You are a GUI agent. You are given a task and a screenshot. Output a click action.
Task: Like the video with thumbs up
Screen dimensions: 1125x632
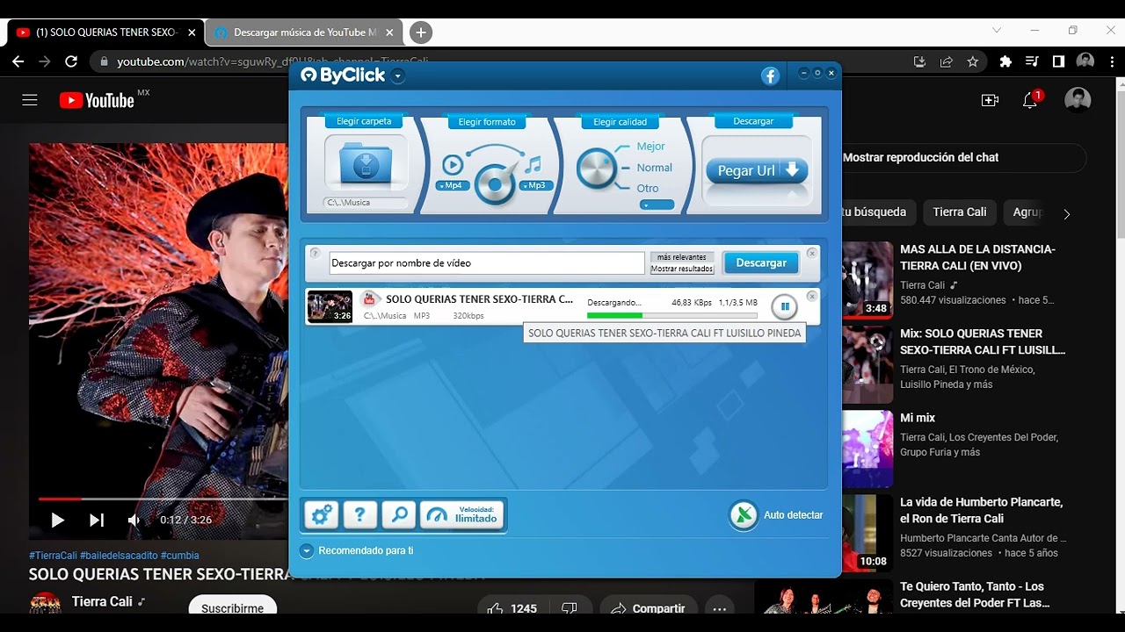click(x=511, y=607)
